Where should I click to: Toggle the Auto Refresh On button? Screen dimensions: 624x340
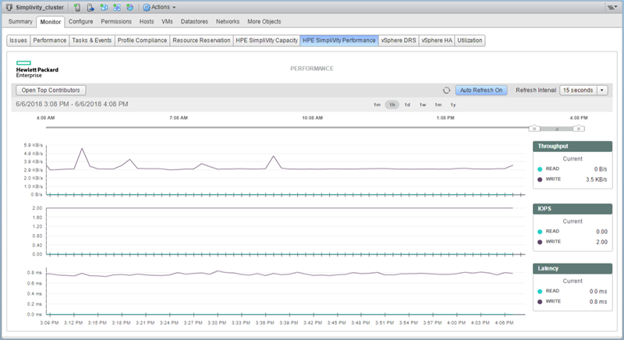click(480, 90)
